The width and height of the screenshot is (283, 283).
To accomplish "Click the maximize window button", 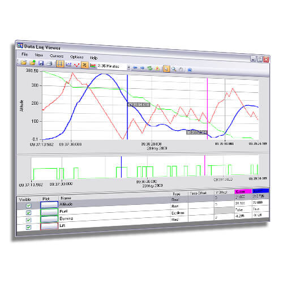I will tap(260, 59).
